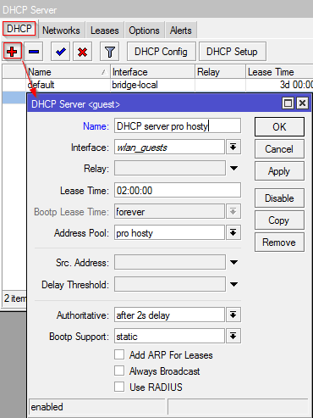Expand the Relay field arrow

point(233,169)
